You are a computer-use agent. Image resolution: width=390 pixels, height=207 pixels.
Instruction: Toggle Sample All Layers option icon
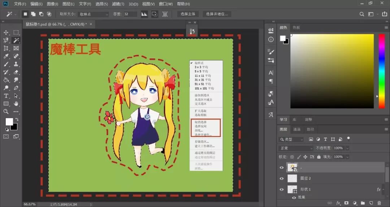(x=165, y=14)
